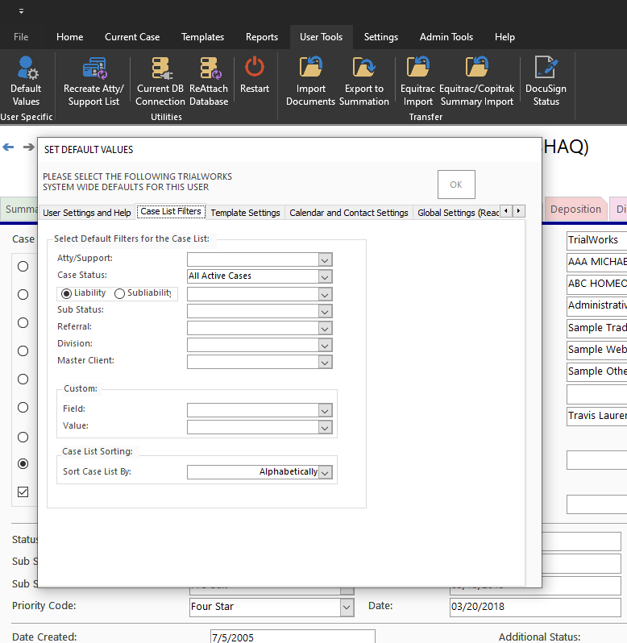Expand the Master Client dropdown
The width and height of the screenshot is (627, 643).
pos(325,363)
